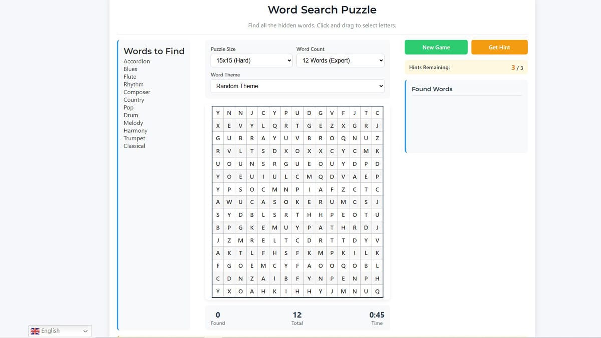
Task: Click the Found Words panel header
Action: 432,89
